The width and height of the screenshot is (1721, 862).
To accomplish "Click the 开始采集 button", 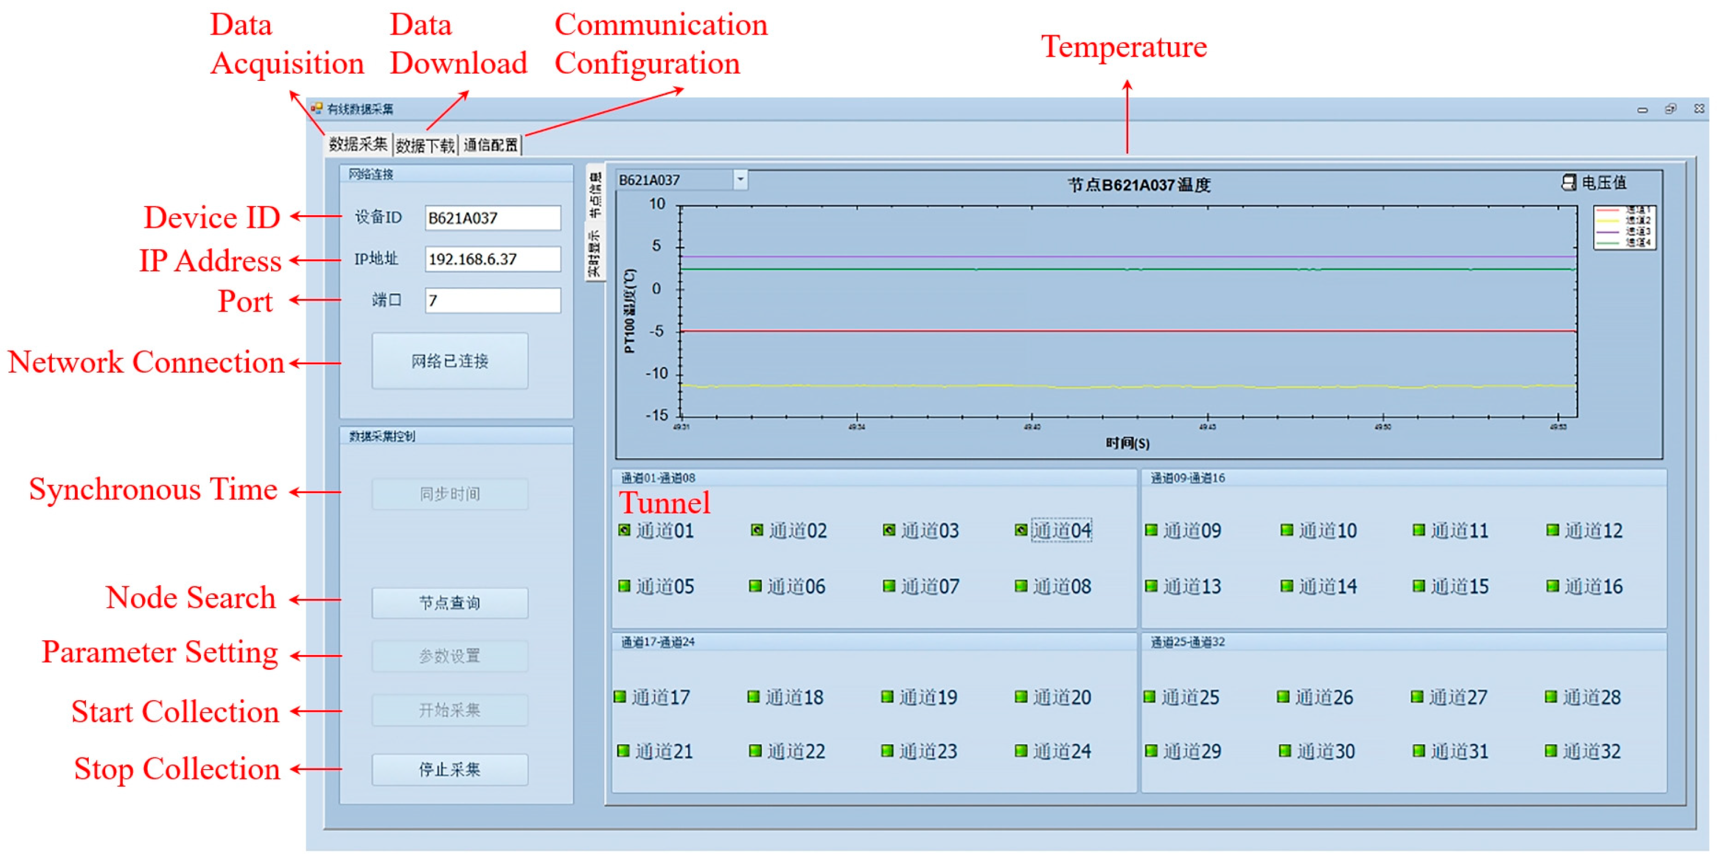I will (x=450, y=710).
